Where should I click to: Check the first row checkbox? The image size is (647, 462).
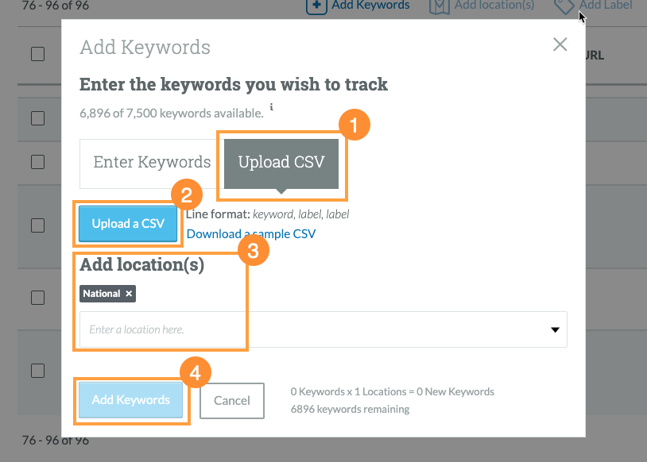[37, 119]
